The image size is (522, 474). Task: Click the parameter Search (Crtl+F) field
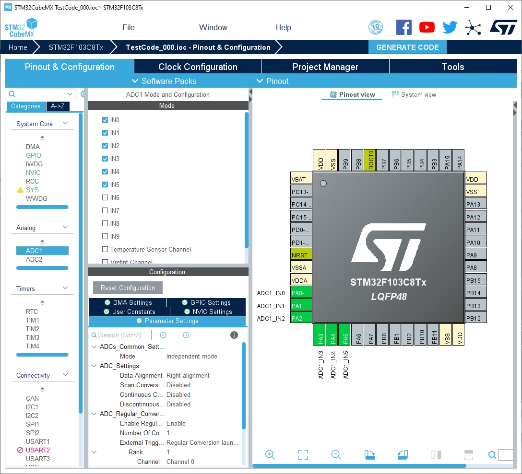(x=125, y=335)
